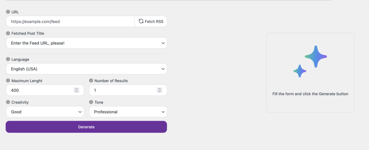Screen dimensions: 369x150
Task: Open the Language dropdown showing English (USA)
Action: (86, 69)
